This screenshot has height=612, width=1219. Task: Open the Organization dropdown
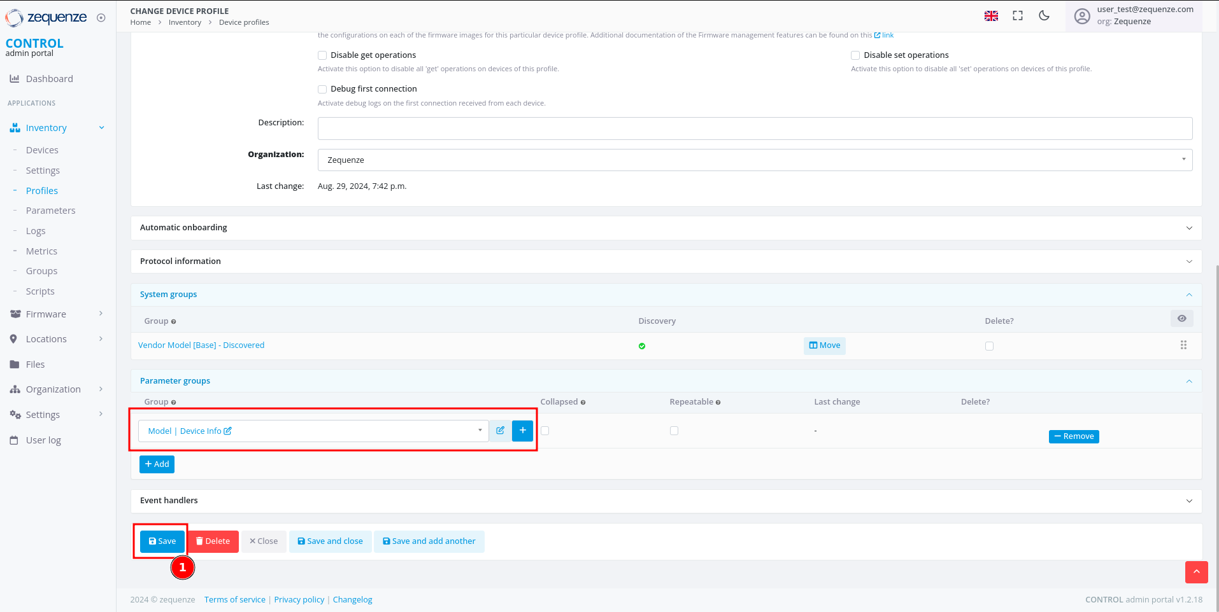(754, 160)
